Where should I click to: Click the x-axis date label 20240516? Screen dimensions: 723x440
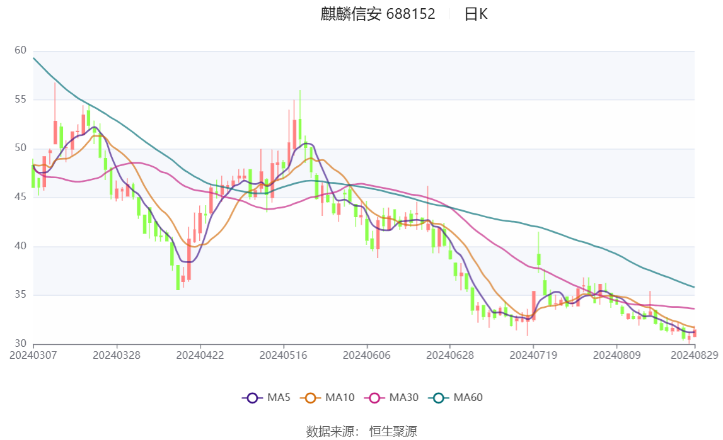pyautogui.click(x=283, y=355)
